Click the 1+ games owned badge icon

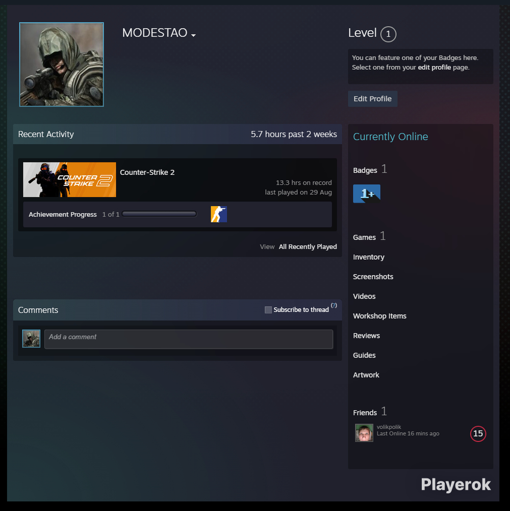coord(366,194)
